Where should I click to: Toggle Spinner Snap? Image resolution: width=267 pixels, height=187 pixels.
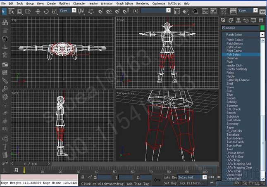coord(126,12)
